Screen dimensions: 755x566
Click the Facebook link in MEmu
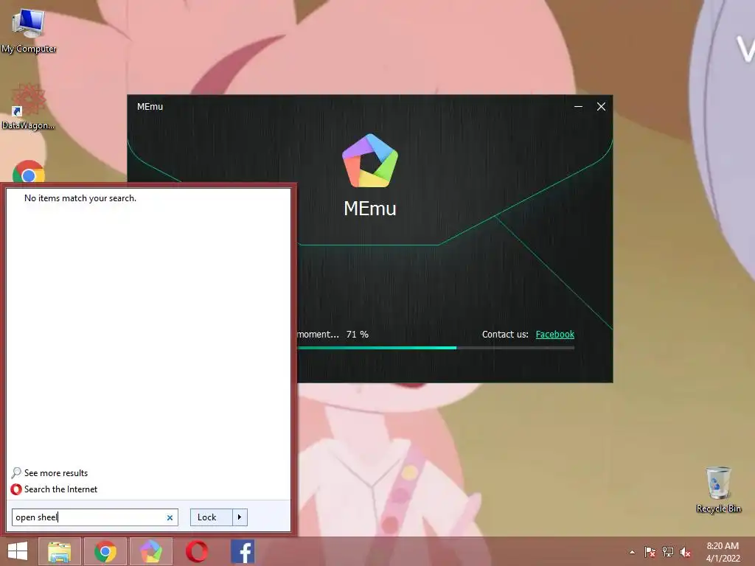(554, 335)
